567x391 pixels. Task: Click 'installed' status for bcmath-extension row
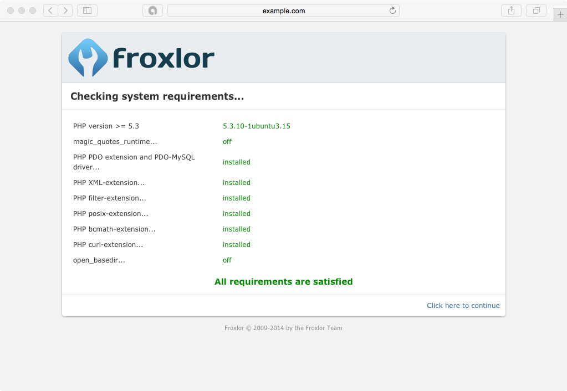237,229
